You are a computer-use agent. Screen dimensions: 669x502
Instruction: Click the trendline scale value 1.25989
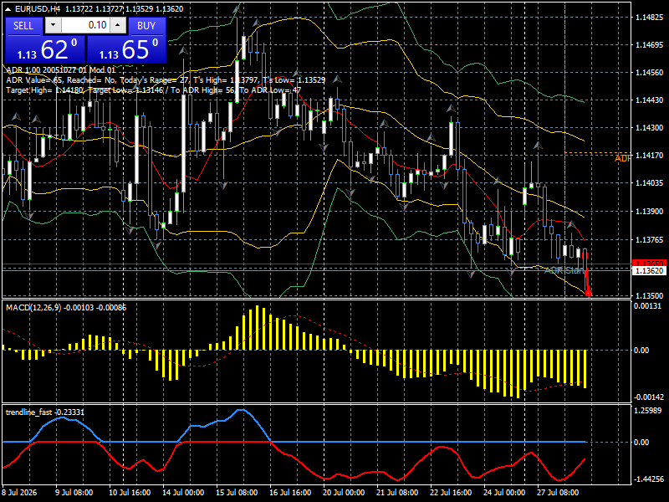[647, 410]
